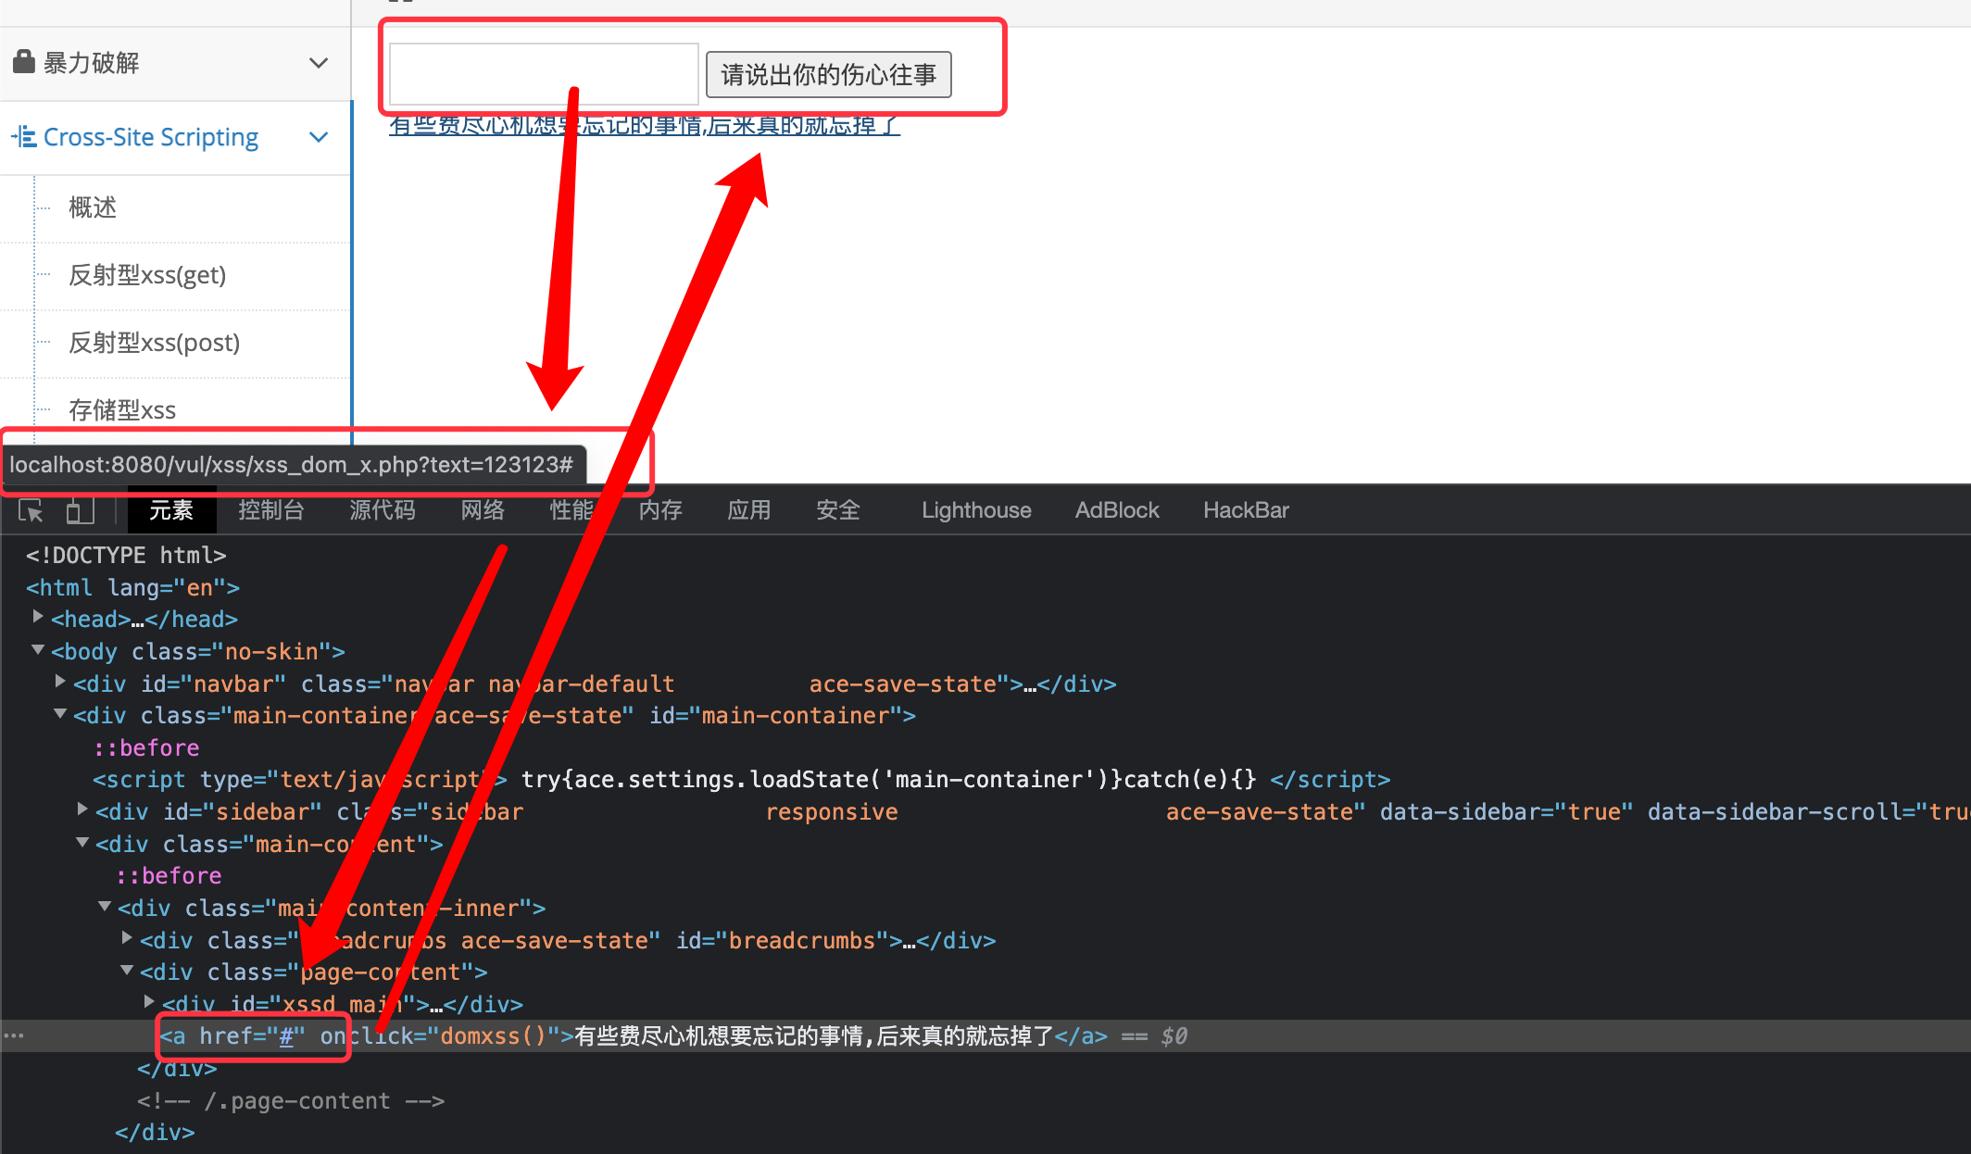Screen dimensions: 1971x1154
Task: Click the three-dots icon beside selected DOM row
Action: pos(14,1035)
